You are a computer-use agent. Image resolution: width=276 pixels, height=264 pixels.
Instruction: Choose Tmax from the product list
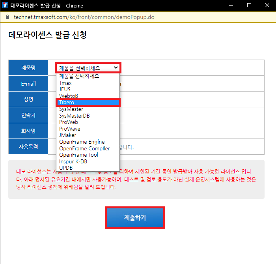(x=88, y=83)
